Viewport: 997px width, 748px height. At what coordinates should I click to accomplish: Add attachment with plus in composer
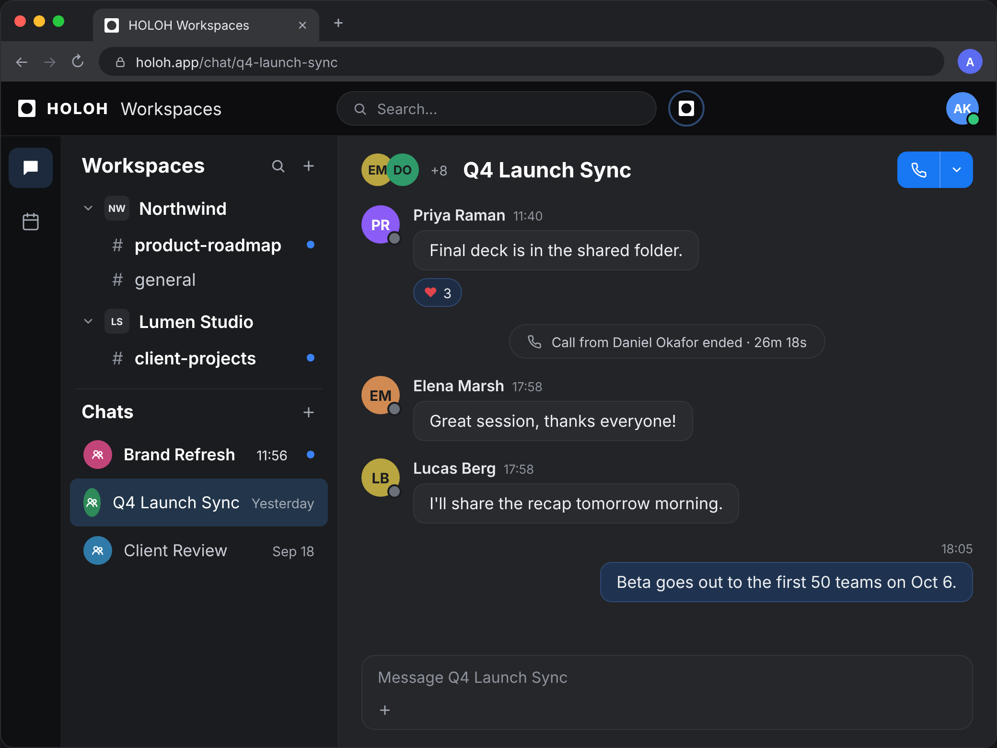click(x=385, y=710)
